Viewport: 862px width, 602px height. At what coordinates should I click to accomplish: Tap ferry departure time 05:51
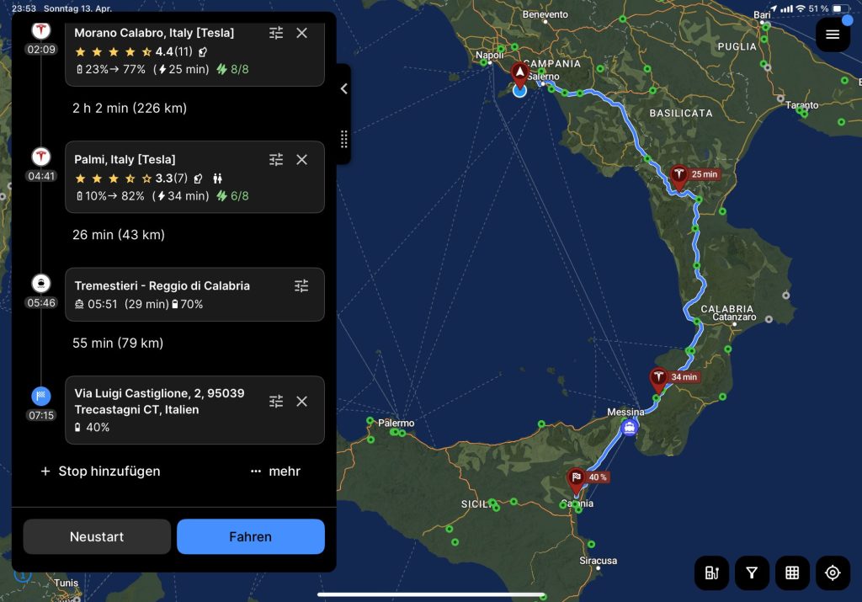(x=102, y=304)
